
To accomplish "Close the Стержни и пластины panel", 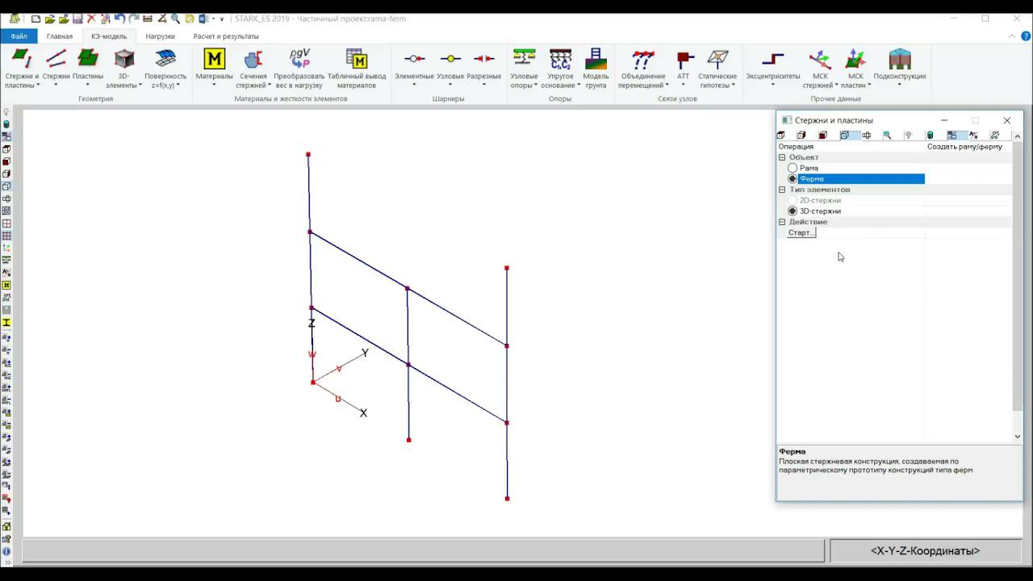I will coord(1007,120).
